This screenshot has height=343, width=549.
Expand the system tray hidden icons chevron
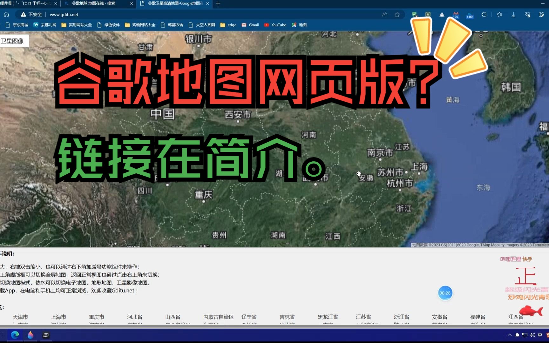click(510, 335)
